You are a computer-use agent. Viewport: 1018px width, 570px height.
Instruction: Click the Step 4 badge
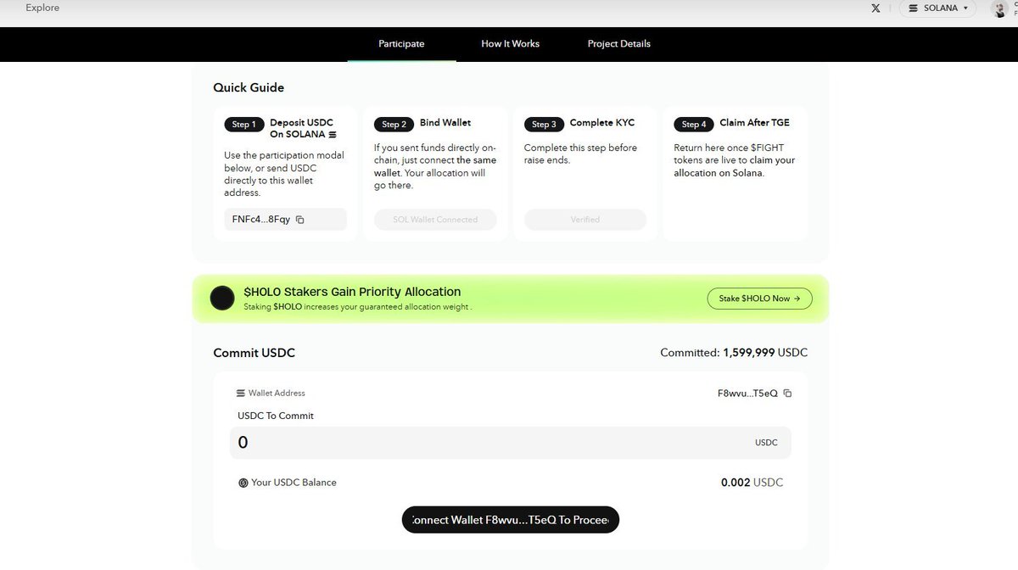(694, 125)
